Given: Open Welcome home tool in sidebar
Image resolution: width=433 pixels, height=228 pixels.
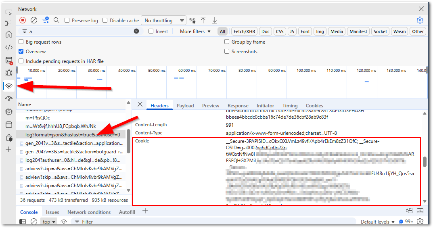Looking at the screenshot, I should click(x=9, y=34).
